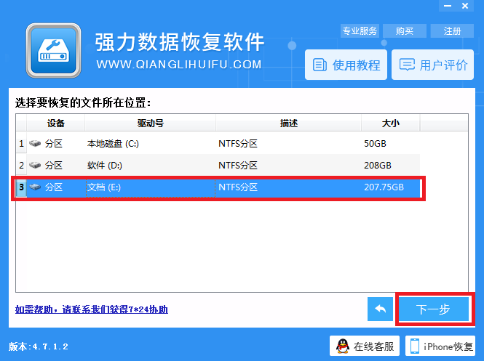
Task: Sort by 描述 column header
Action: click(289, 123)
